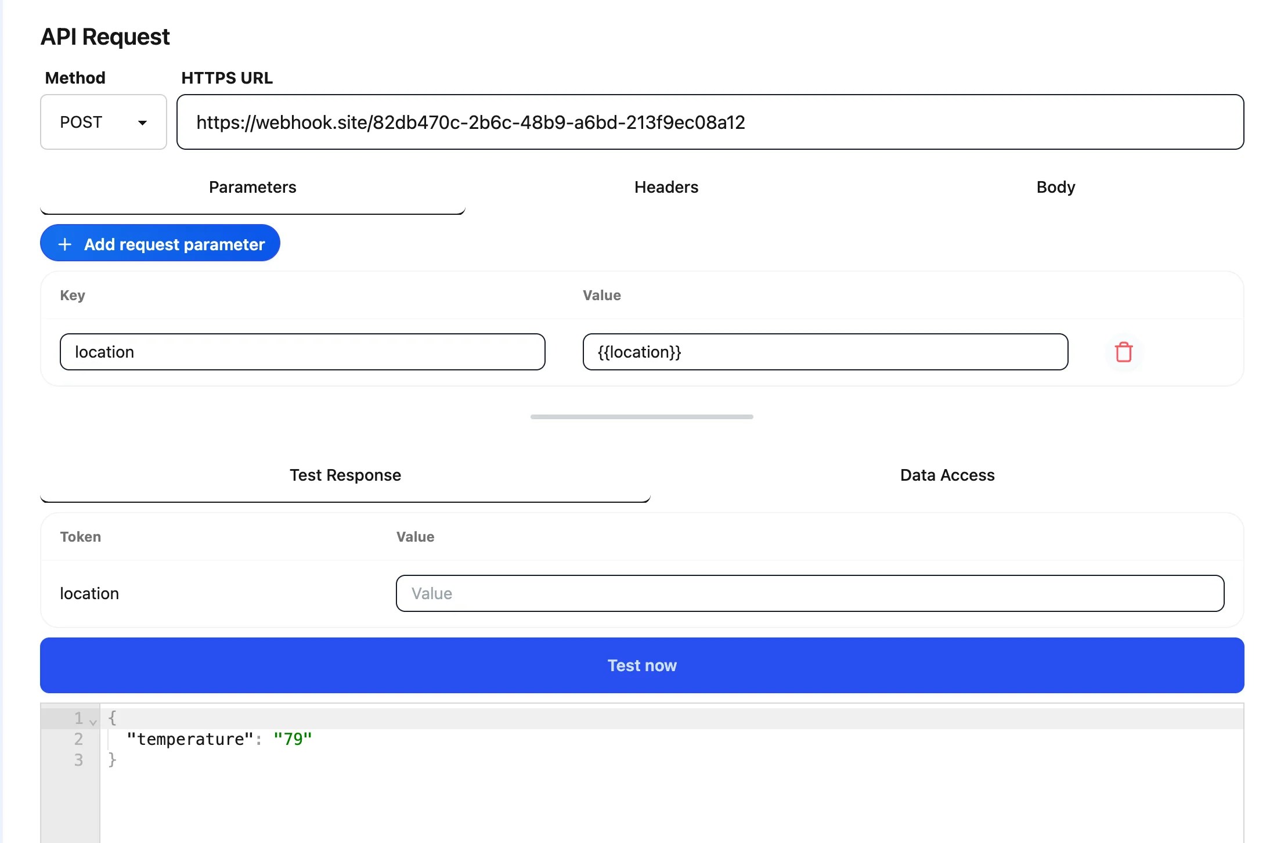The width and height of the screenshot is (1277, 843).
Task: Click the dropdown caret next to POST
Action: pyautogui.click(x=142, y=123)
